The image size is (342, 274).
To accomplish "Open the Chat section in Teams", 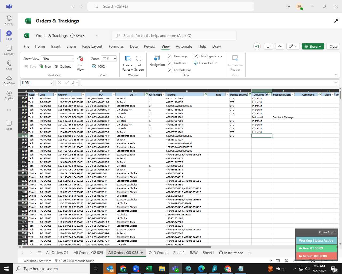I will (x=9, y=35).
